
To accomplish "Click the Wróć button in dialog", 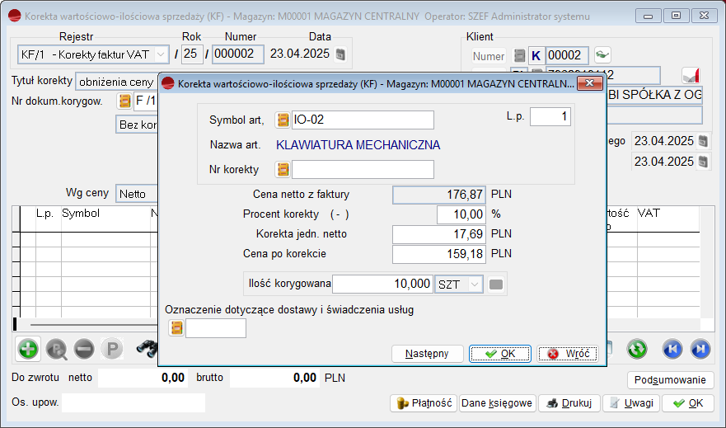I will coord(568,354).
